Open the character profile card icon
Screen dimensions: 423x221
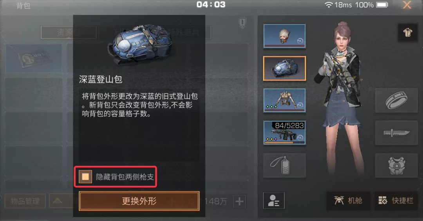point(273,201)
